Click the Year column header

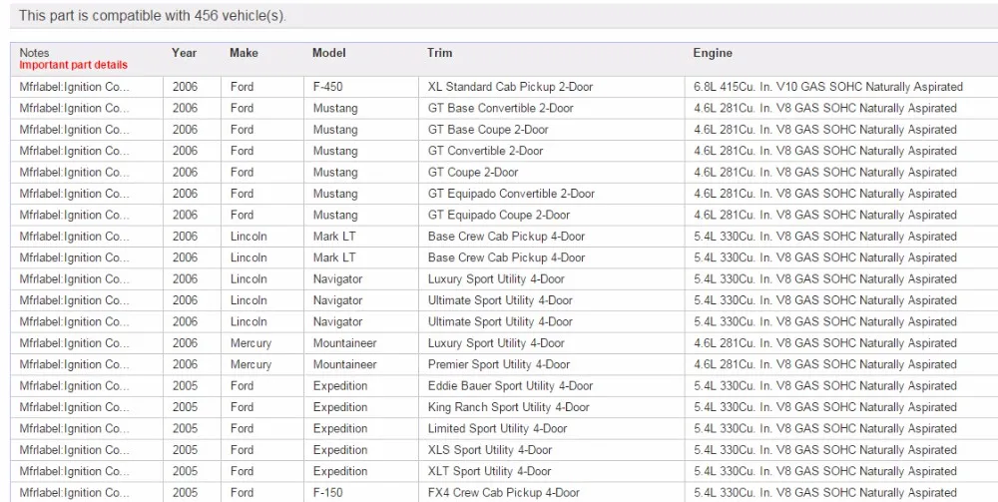point(184,53)
